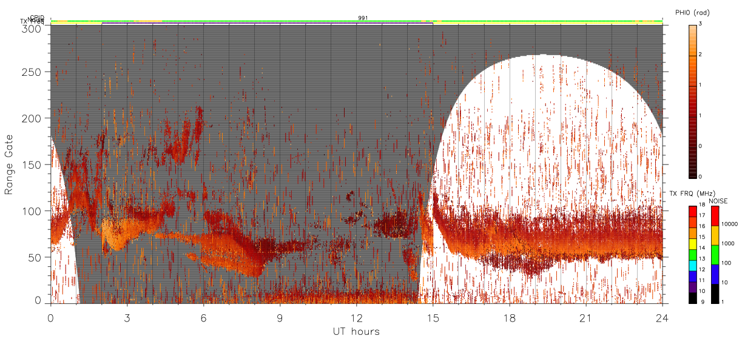The width and height of the screenshot is (745, 344).
Task: Pick the black swatch at NOISE legend bottom
Action: pyautogui.click(x=714, y=293)
